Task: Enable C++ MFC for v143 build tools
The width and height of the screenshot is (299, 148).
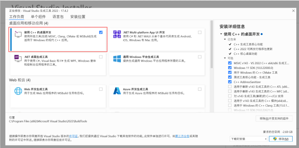Action: pos(230,91)
